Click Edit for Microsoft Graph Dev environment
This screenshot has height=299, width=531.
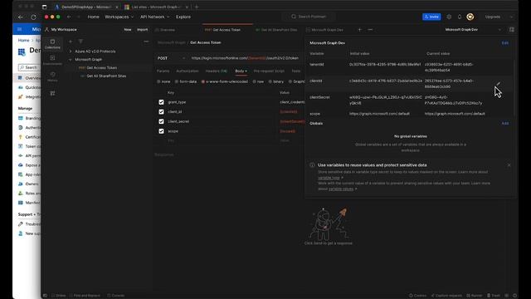click(505, 43)
